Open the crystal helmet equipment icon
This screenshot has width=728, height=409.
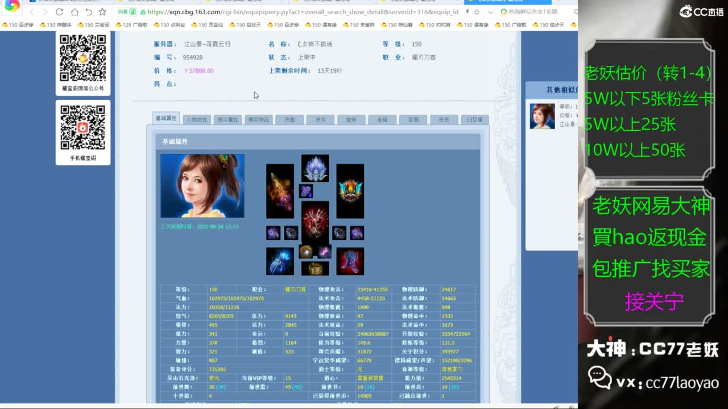point(315,168)
